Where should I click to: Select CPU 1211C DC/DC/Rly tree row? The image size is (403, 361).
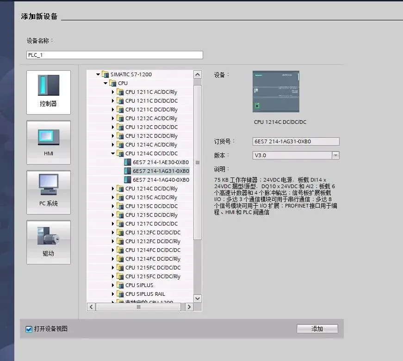point(151,110)
